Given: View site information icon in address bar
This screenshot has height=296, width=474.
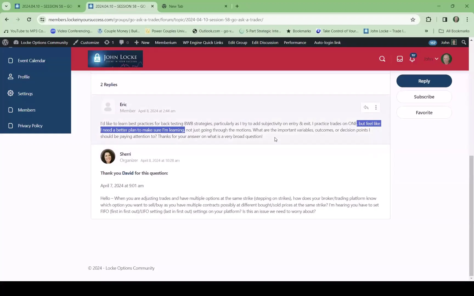Looking at the screenshot, I should 42,19.
